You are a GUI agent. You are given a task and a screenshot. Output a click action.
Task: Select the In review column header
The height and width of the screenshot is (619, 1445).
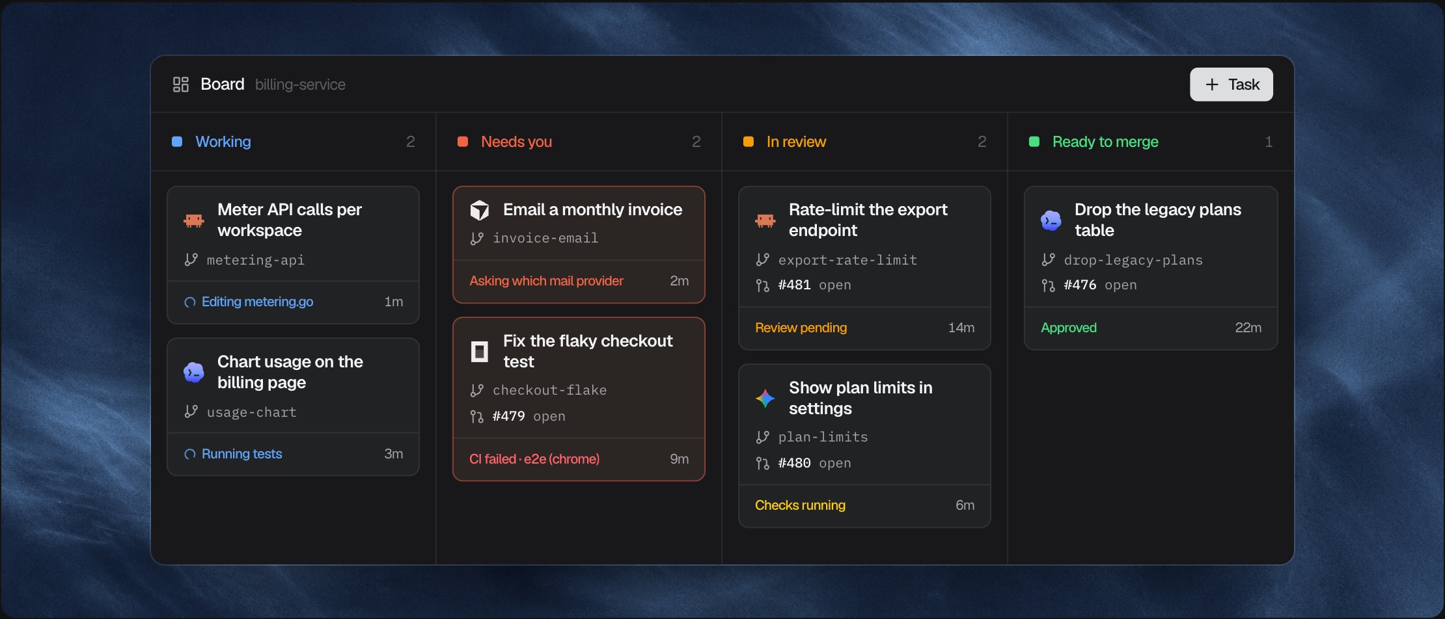pyautogui.click(x=864, y=142)
